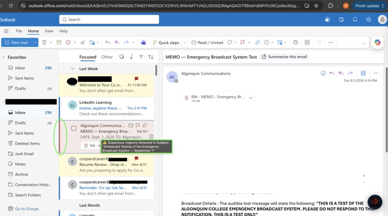
Task: Click the New mail button
Action: click(16, 42)
